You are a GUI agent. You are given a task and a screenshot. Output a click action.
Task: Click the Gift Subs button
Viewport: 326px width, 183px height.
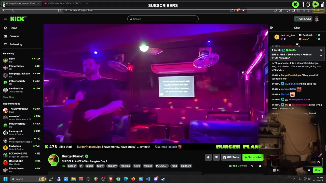pos(231,157)
